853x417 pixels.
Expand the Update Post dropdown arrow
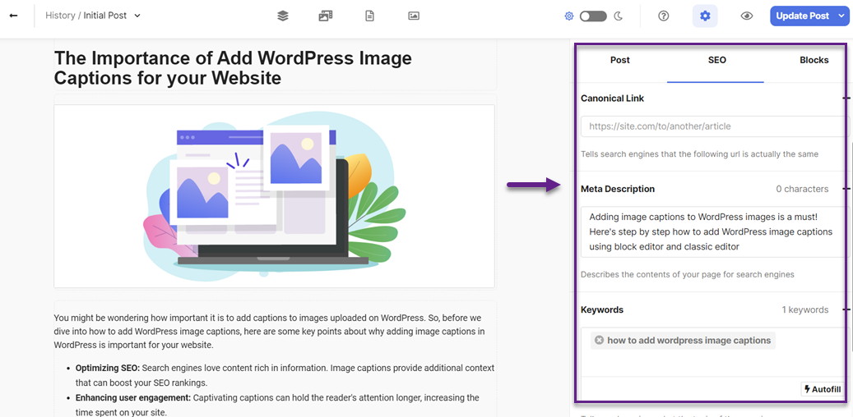pos(841,16)
